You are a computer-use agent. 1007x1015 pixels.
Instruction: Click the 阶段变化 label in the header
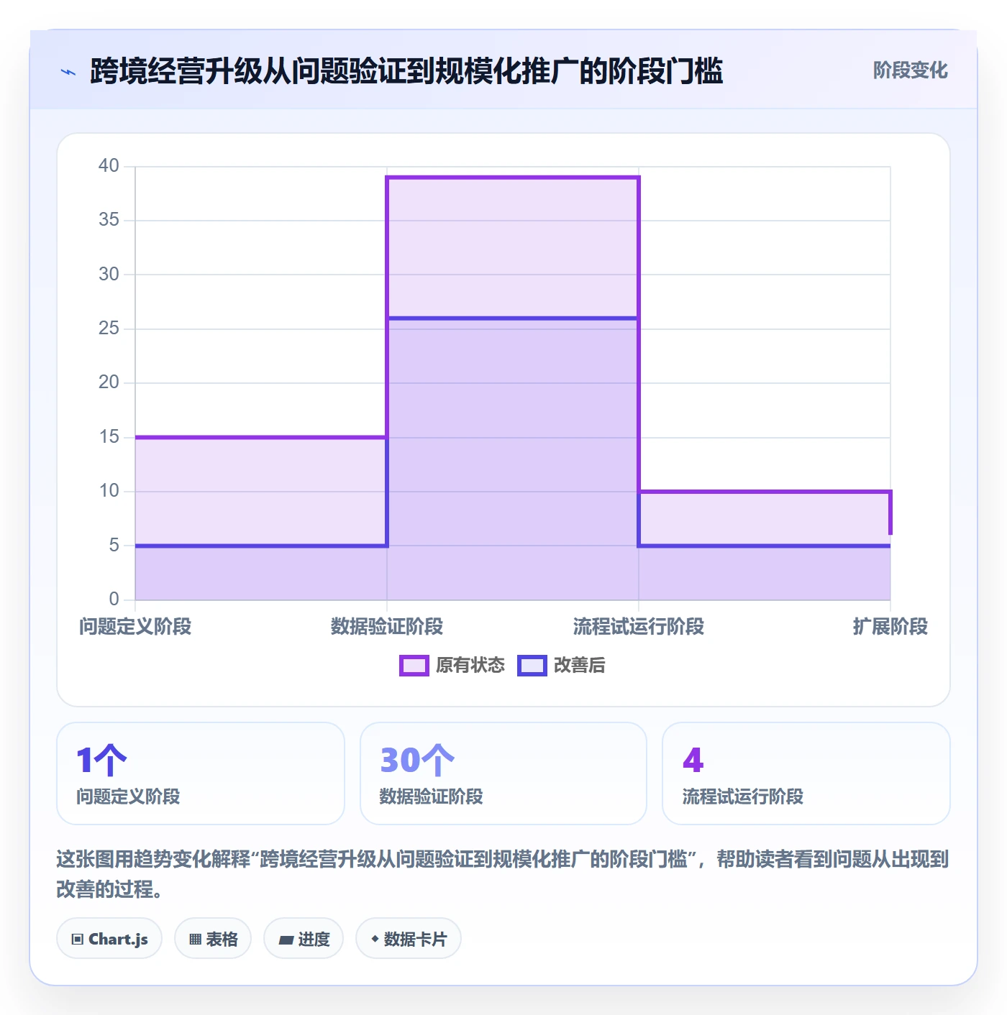click(x=910, y=70)
